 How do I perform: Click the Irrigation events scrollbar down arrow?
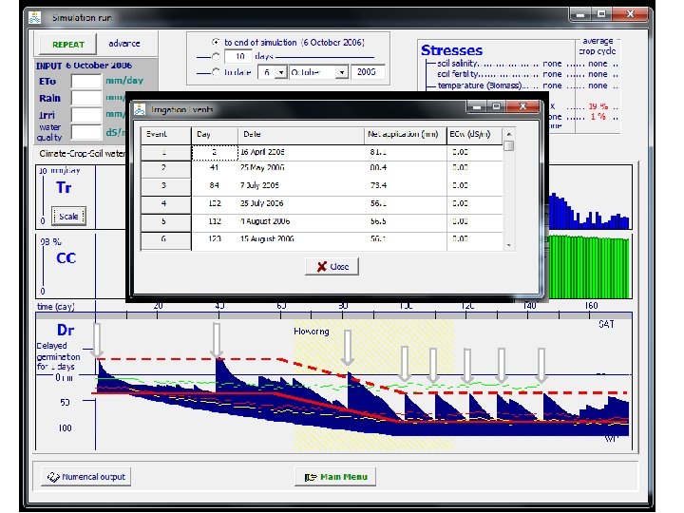509,244
